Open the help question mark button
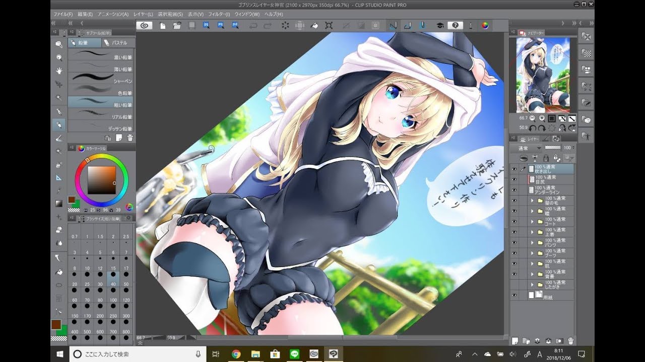 pyautogui.click(x=455, y=25)
